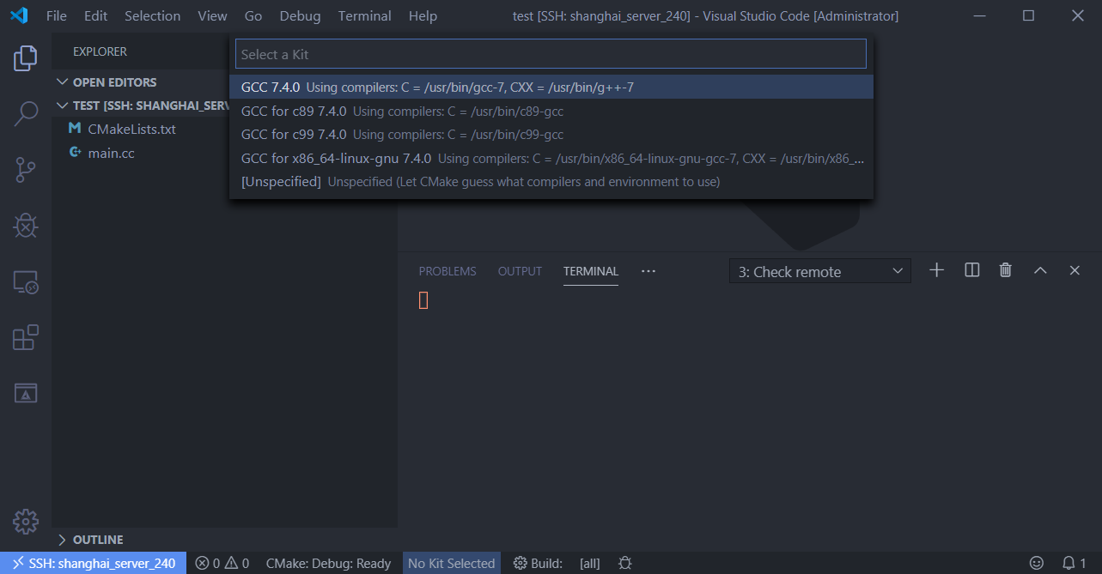Open CMakeLists.txt in the explorer
1102x574 pixels.
(x=131, y=129)
